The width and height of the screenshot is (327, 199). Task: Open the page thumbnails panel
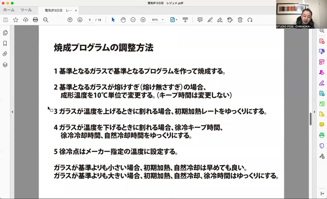pos(5,33)
